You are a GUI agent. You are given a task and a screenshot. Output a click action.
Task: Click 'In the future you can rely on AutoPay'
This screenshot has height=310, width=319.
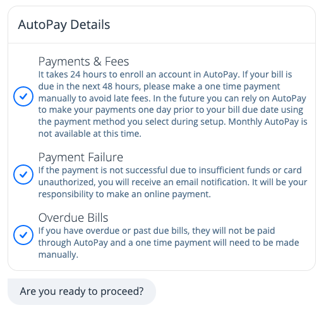229,98
